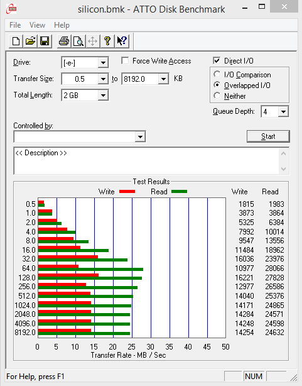Click the green read bar for 64.0
302x386 pixels.
pos(90,269)
